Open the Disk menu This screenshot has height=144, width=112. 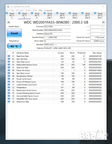tap(35, 10)
